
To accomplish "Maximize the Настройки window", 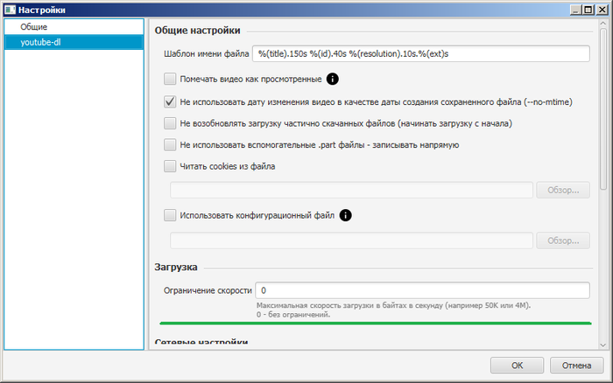I will [588, 10].
